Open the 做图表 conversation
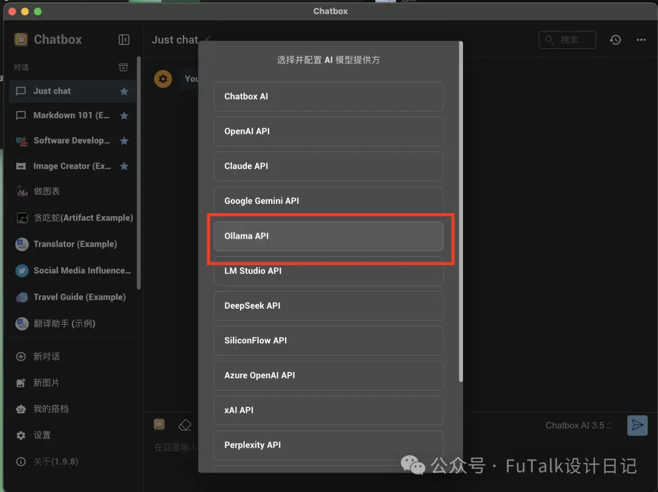658x492 pixels. point(72,191)
